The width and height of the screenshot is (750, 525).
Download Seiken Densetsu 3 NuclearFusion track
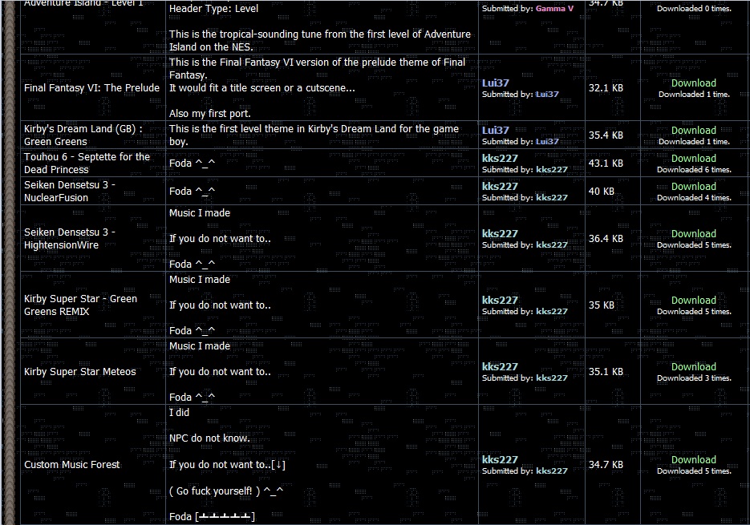click(x=694, y=187)
